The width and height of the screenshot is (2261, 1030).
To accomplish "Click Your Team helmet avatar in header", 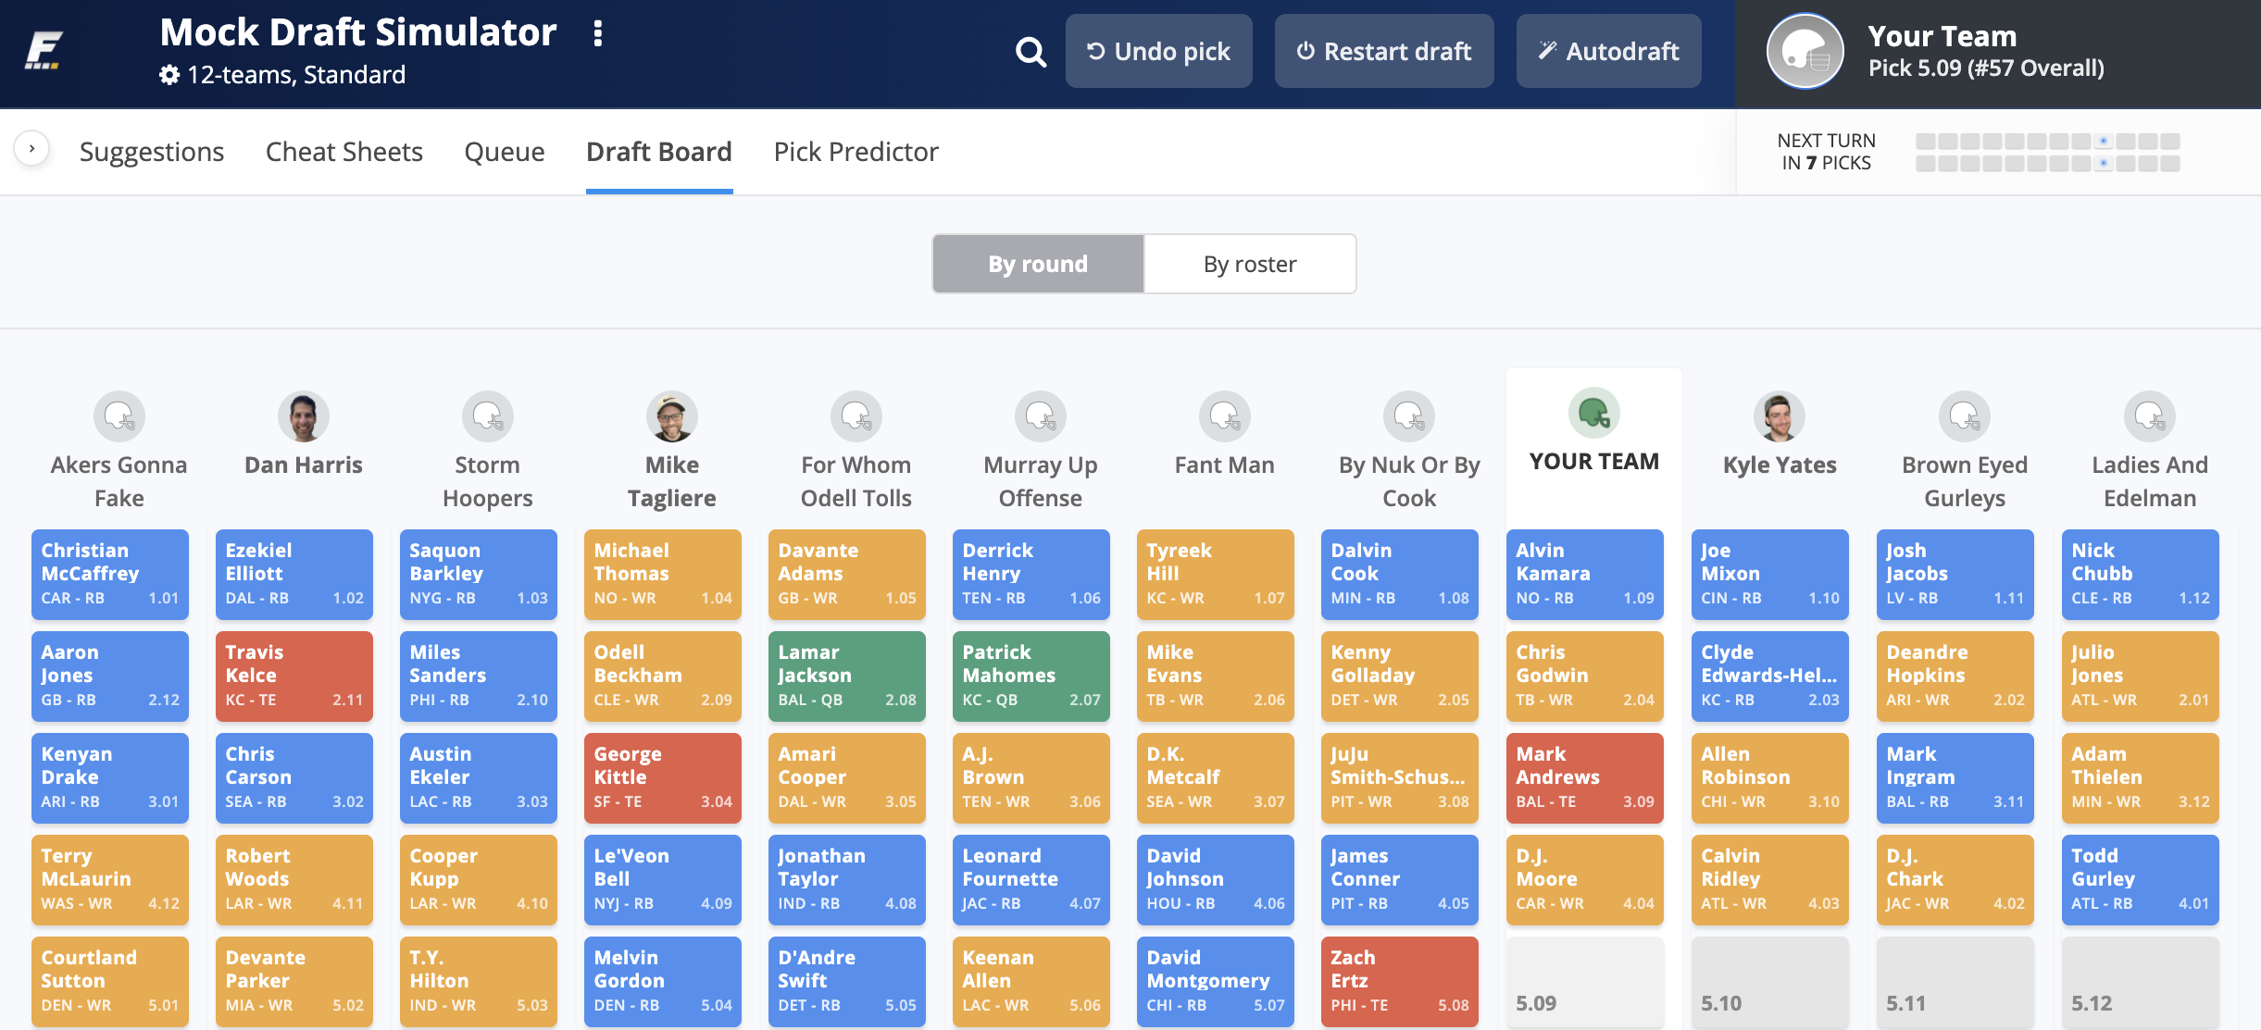I will 1805,52.
